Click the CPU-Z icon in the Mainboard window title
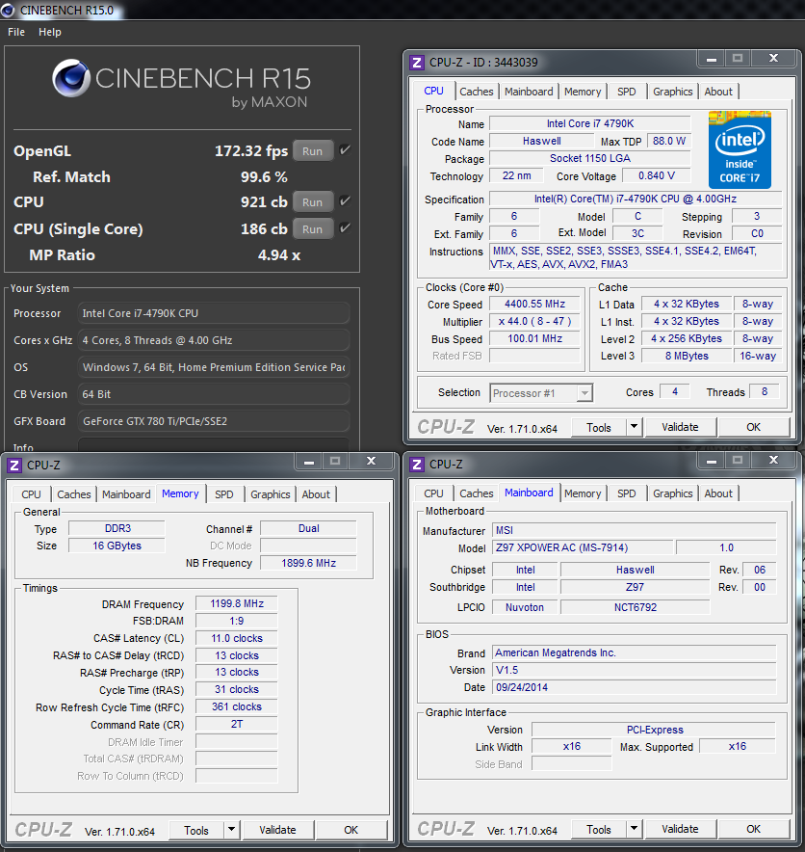The width and height of the screenshot is (805, 852). 416,465
